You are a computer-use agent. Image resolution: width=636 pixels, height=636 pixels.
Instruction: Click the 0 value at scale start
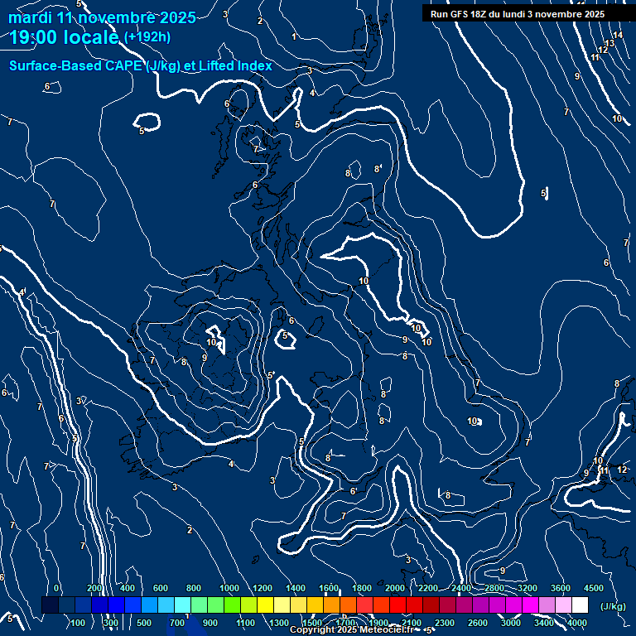(56, 588)
